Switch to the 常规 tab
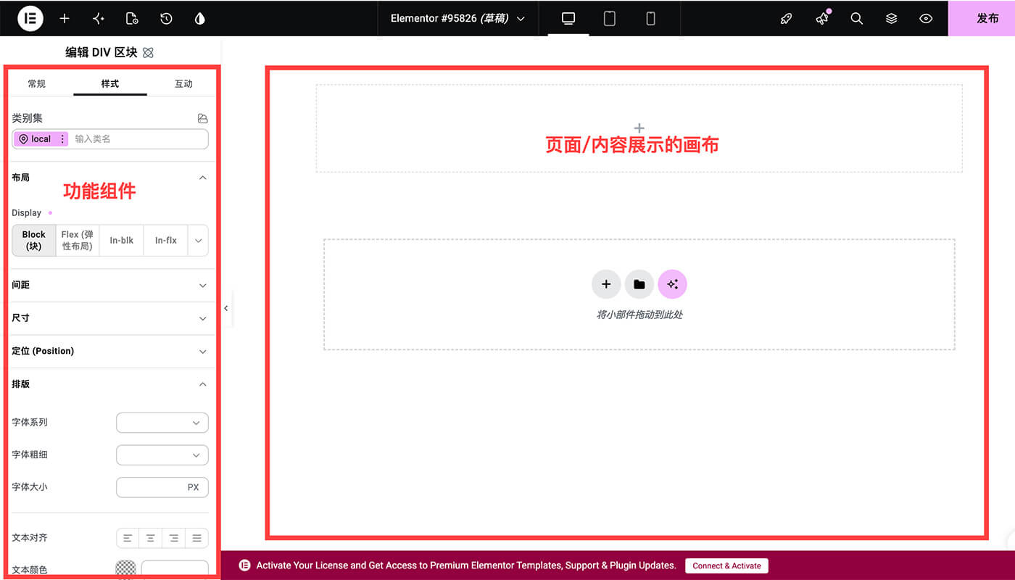1015x580 pixels. pos(36,83)
